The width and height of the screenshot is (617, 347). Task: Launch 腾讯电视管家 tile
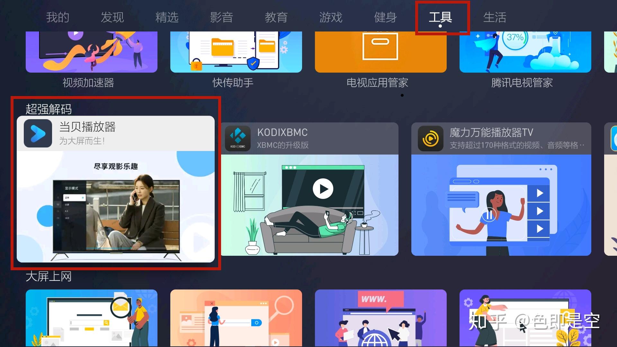(x=525, y=52)
